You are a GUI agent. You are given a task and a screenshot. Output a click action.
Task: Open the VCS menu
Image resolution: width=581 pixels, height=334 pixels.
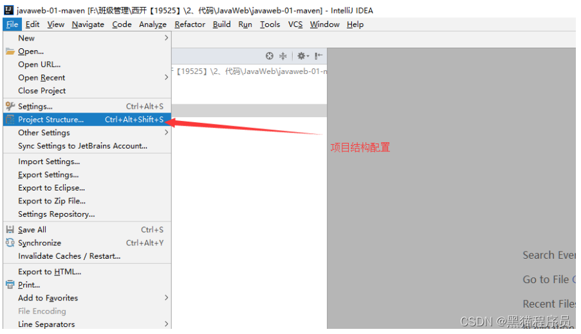(x=295, y=24)
